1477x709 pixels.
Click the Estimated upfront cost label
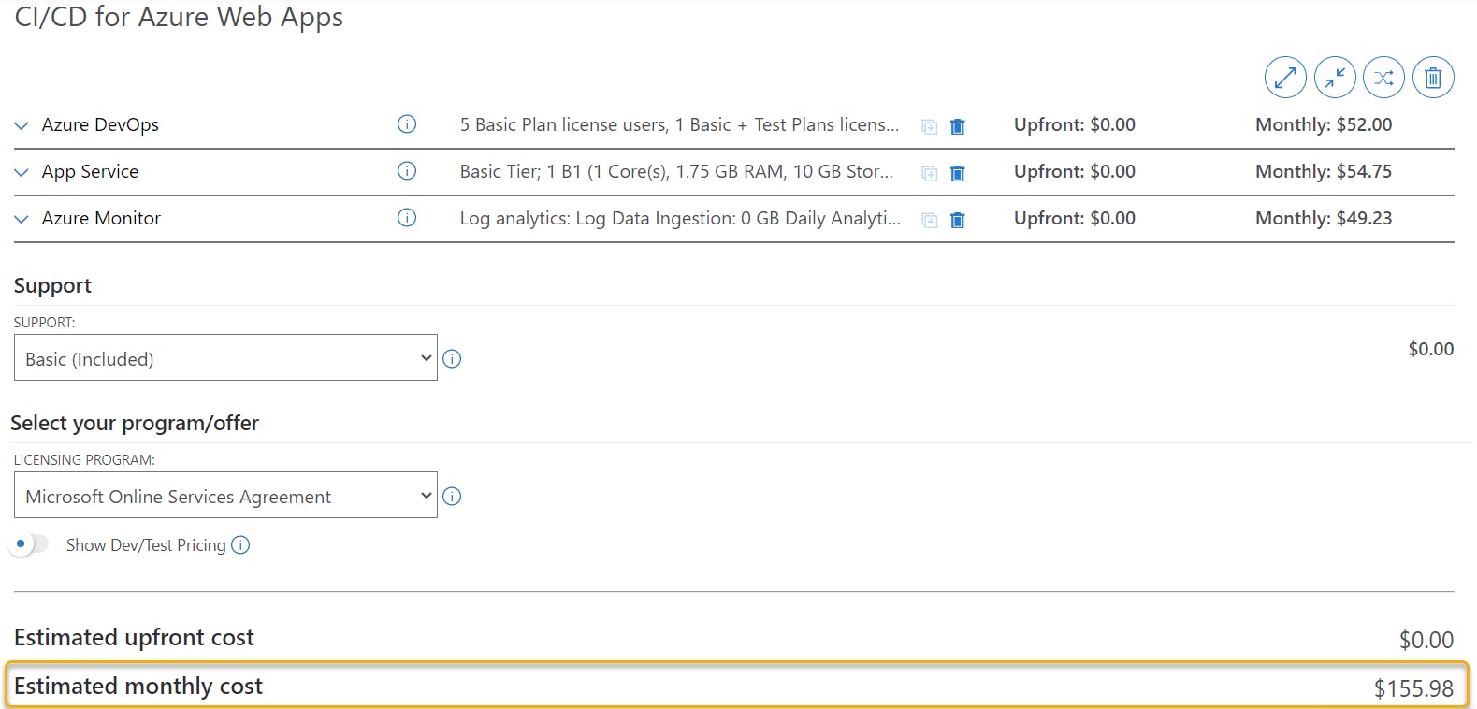[x=134, y=638]
